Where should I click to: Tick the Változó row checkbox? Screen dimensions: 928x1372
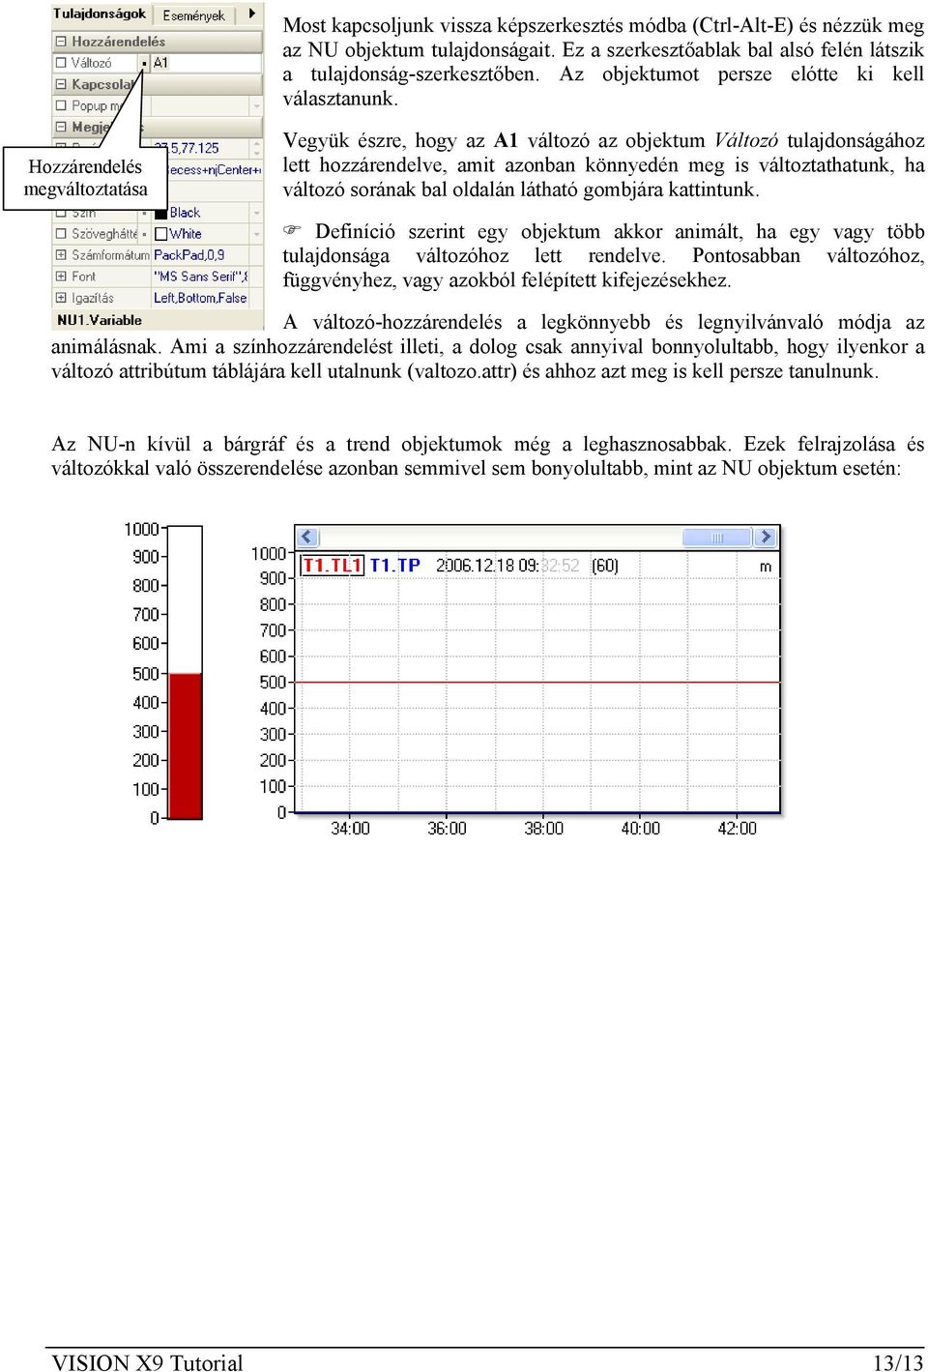61,63
